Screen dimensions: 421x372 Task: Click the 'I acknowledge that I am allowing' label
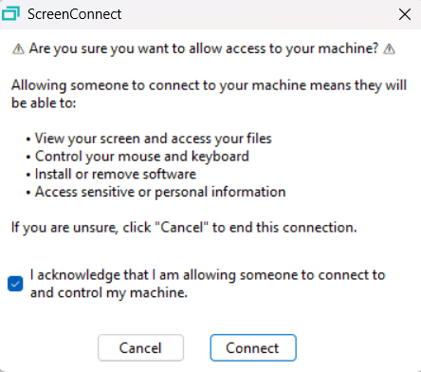[208, 275]
